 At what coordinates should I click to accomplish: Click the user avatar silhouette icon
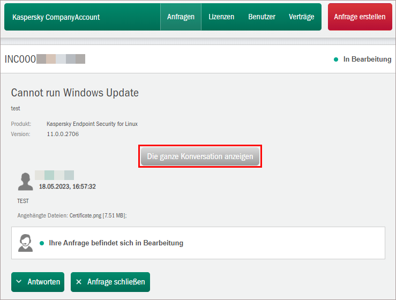[x=25, y=182]
